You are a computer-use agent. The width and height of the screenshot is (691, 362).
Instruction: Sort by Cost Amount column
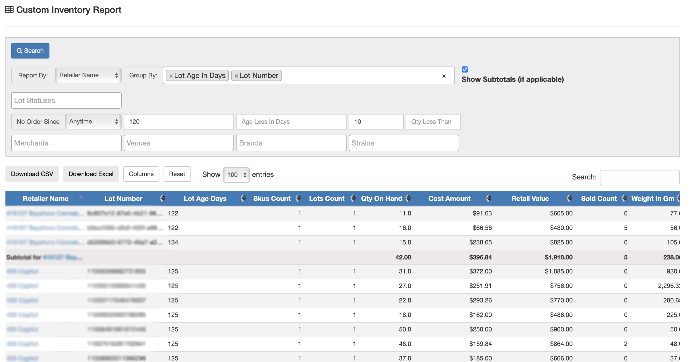tap(488, 198)
